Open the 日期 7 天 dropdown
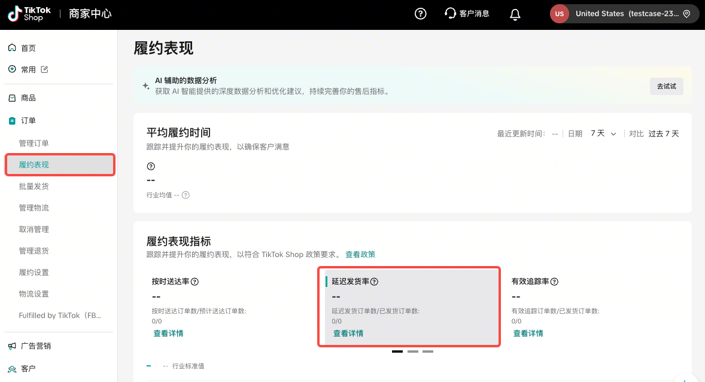This screenshot has width=705, height=382. (603, 134)
